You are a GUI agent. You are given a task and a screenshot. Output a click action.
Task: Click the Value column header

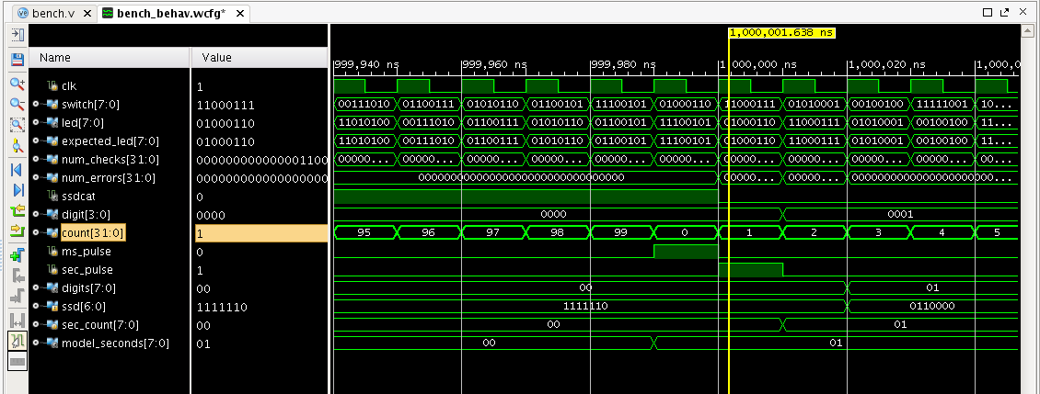260,58
